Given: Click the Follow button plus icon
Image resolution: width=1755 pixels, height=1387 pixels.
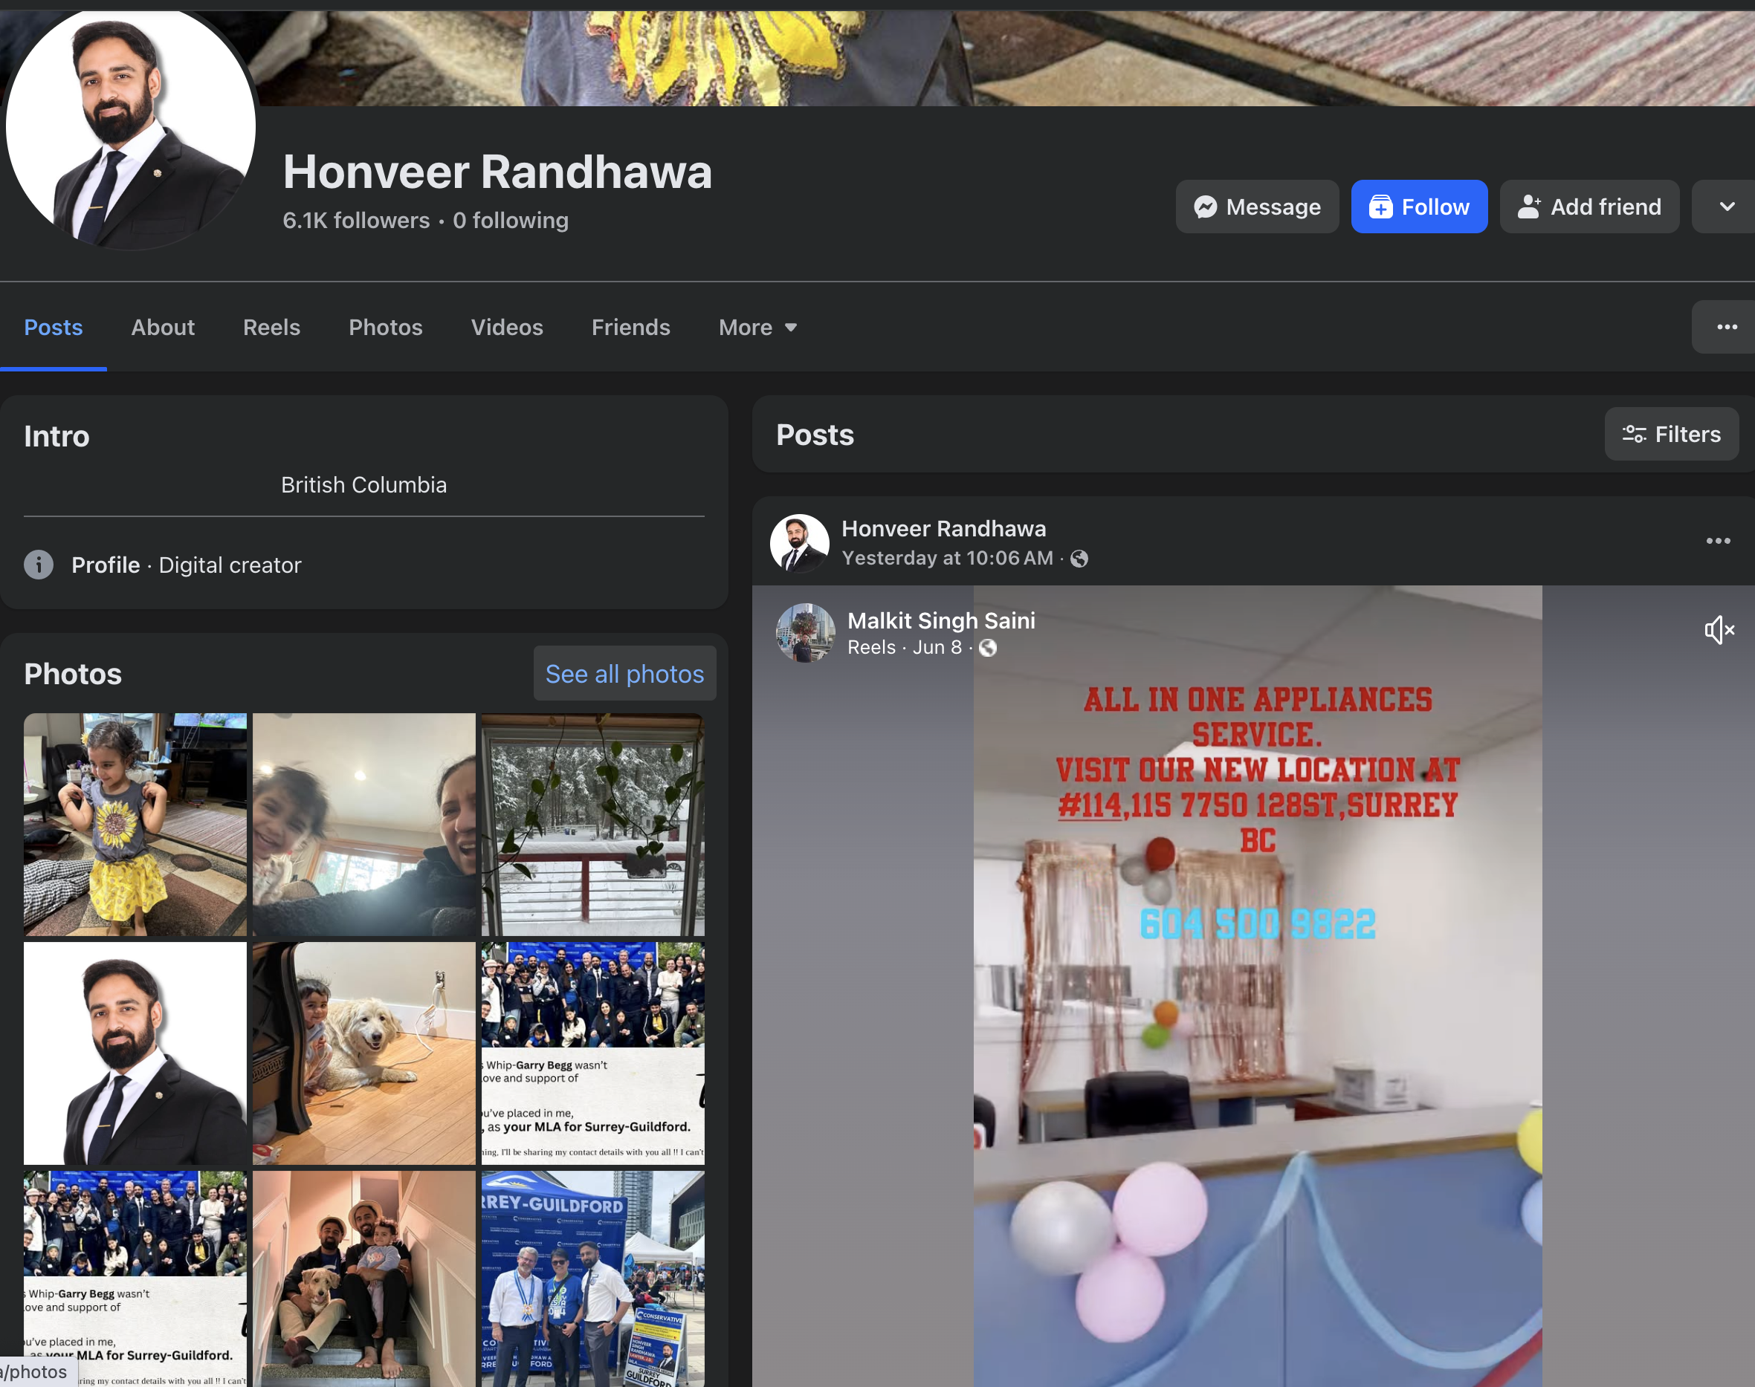Looking at the screenshot, I should click(x=1380, y=207).
